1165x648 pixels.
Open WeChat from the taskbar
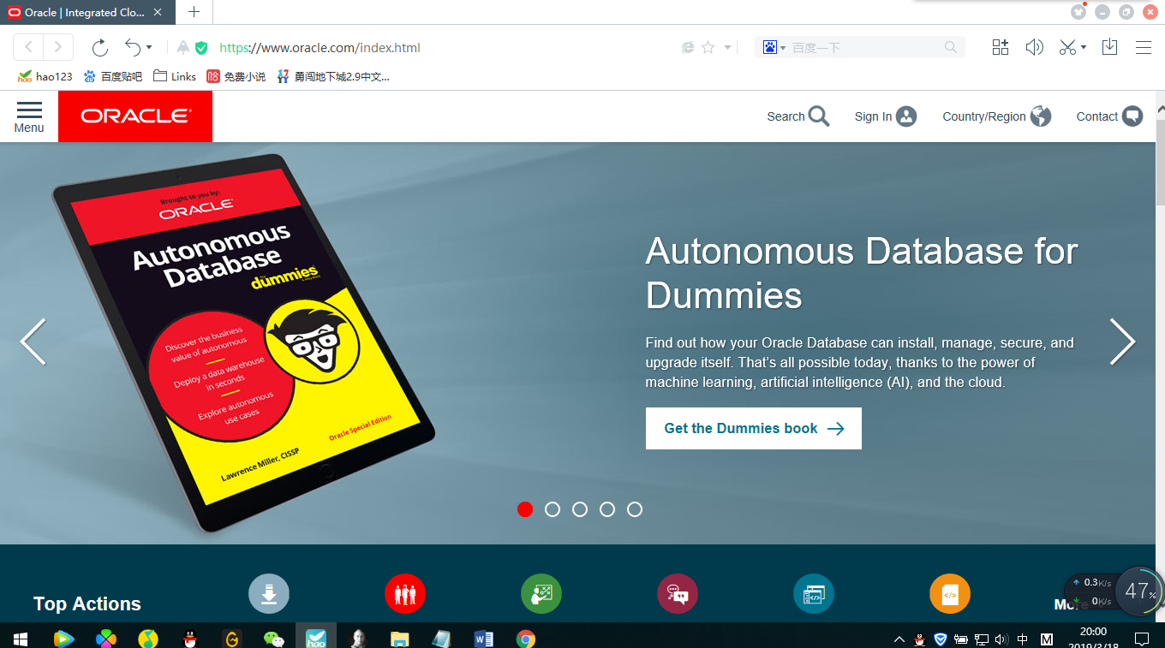coord(273,639)
